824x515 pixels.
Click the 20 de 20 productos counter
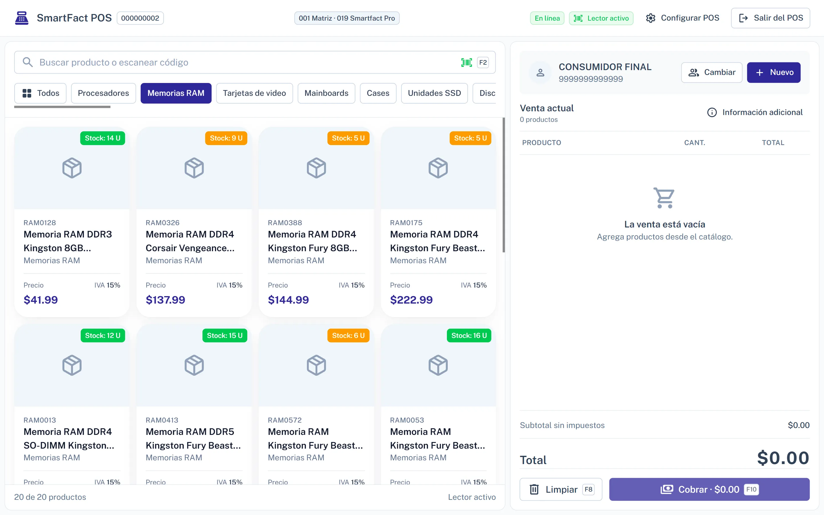point(50,497)
